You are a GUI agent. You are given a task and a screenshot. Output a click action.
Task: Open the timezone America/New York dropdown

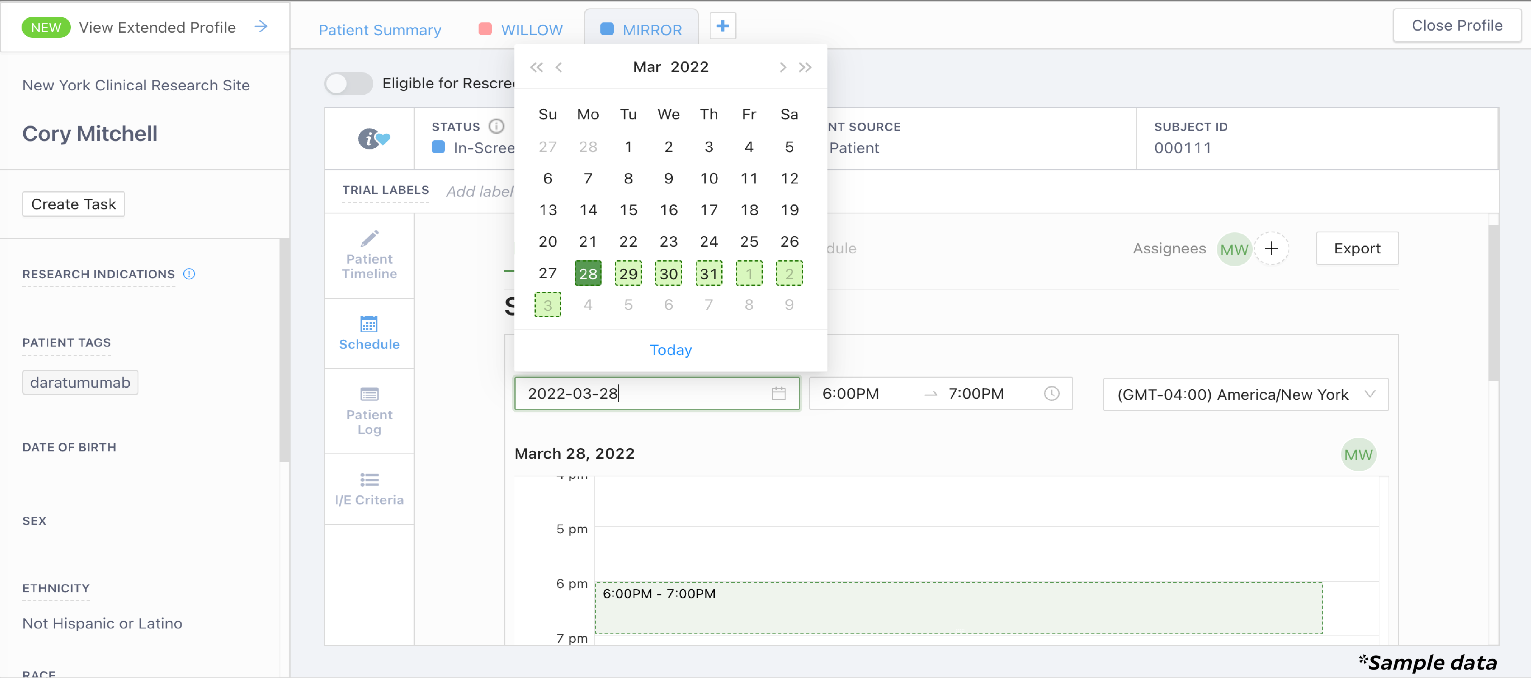(1245, 394)
